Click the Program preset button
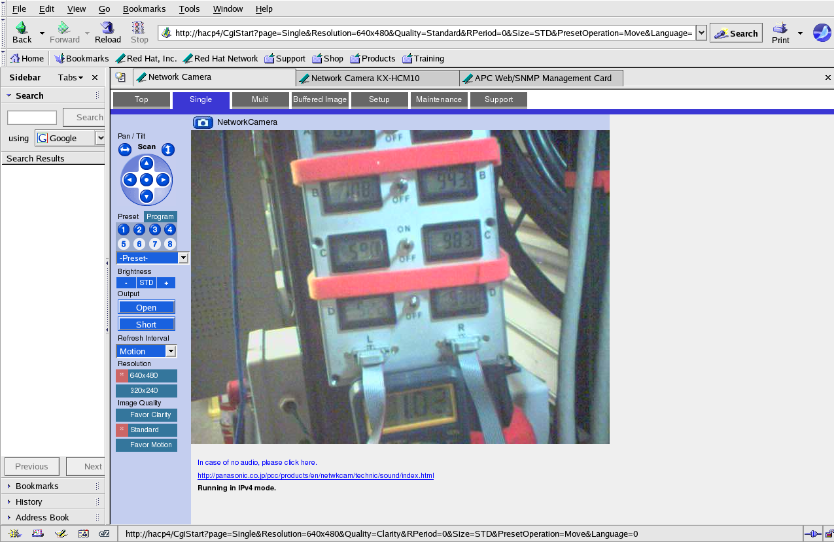Screen dimensions: 834x542 click(x=160, y=216)
